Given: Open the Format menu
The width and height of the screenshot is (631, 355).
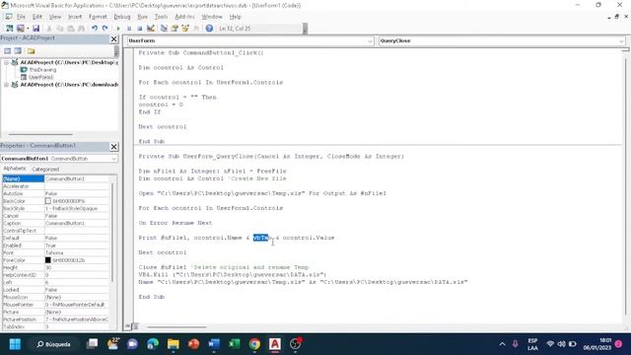Looking at the screenshot, I should coord(98,17).
